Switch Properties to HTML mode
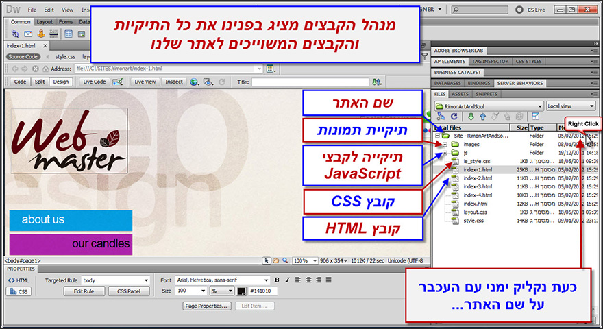 (19, 280)
